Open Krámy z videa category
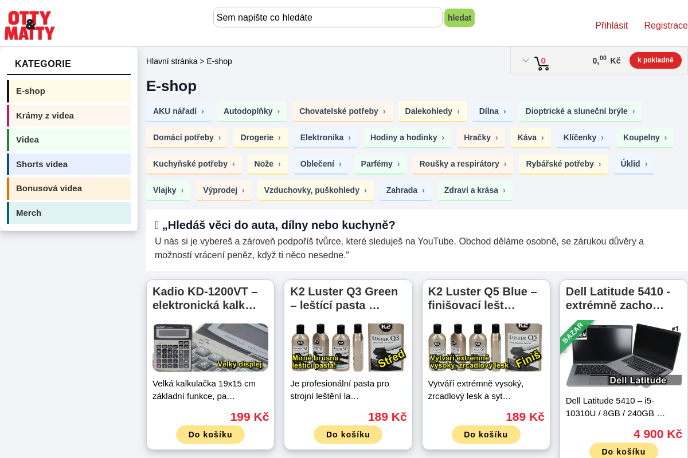 69,116
